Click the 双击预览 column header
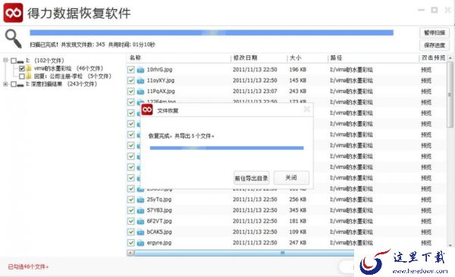The height and width of the screenshot is (277, 455). coord(433,58)
